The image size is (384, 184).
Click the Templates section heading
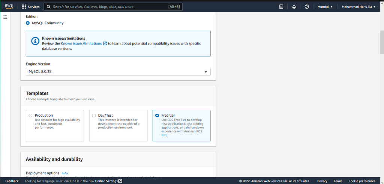point(37,93)
